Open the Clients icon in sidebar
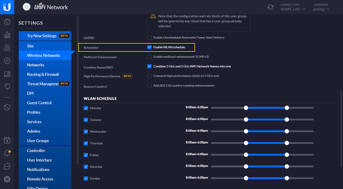 [7, 74]
